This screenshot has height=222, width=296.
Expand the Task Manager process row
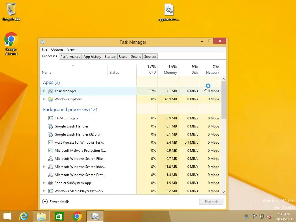click(44, 91)
